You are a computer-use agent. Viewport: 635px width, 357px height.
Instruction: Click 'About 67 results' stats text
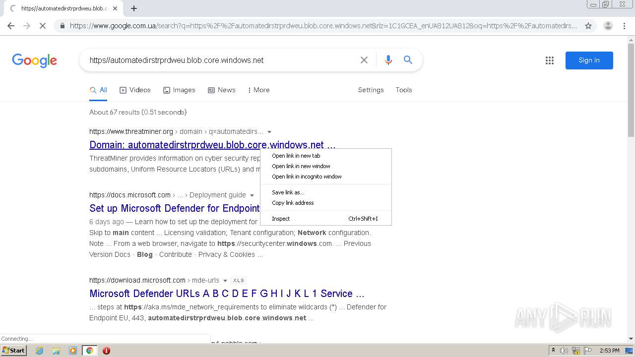click(x=138, y=112)
